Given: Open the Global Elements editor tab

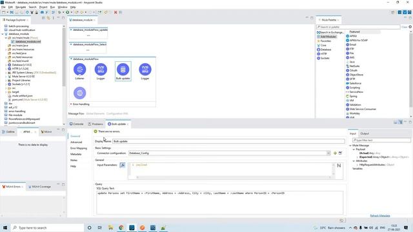Looking at the screenshot, I should 96,113.
